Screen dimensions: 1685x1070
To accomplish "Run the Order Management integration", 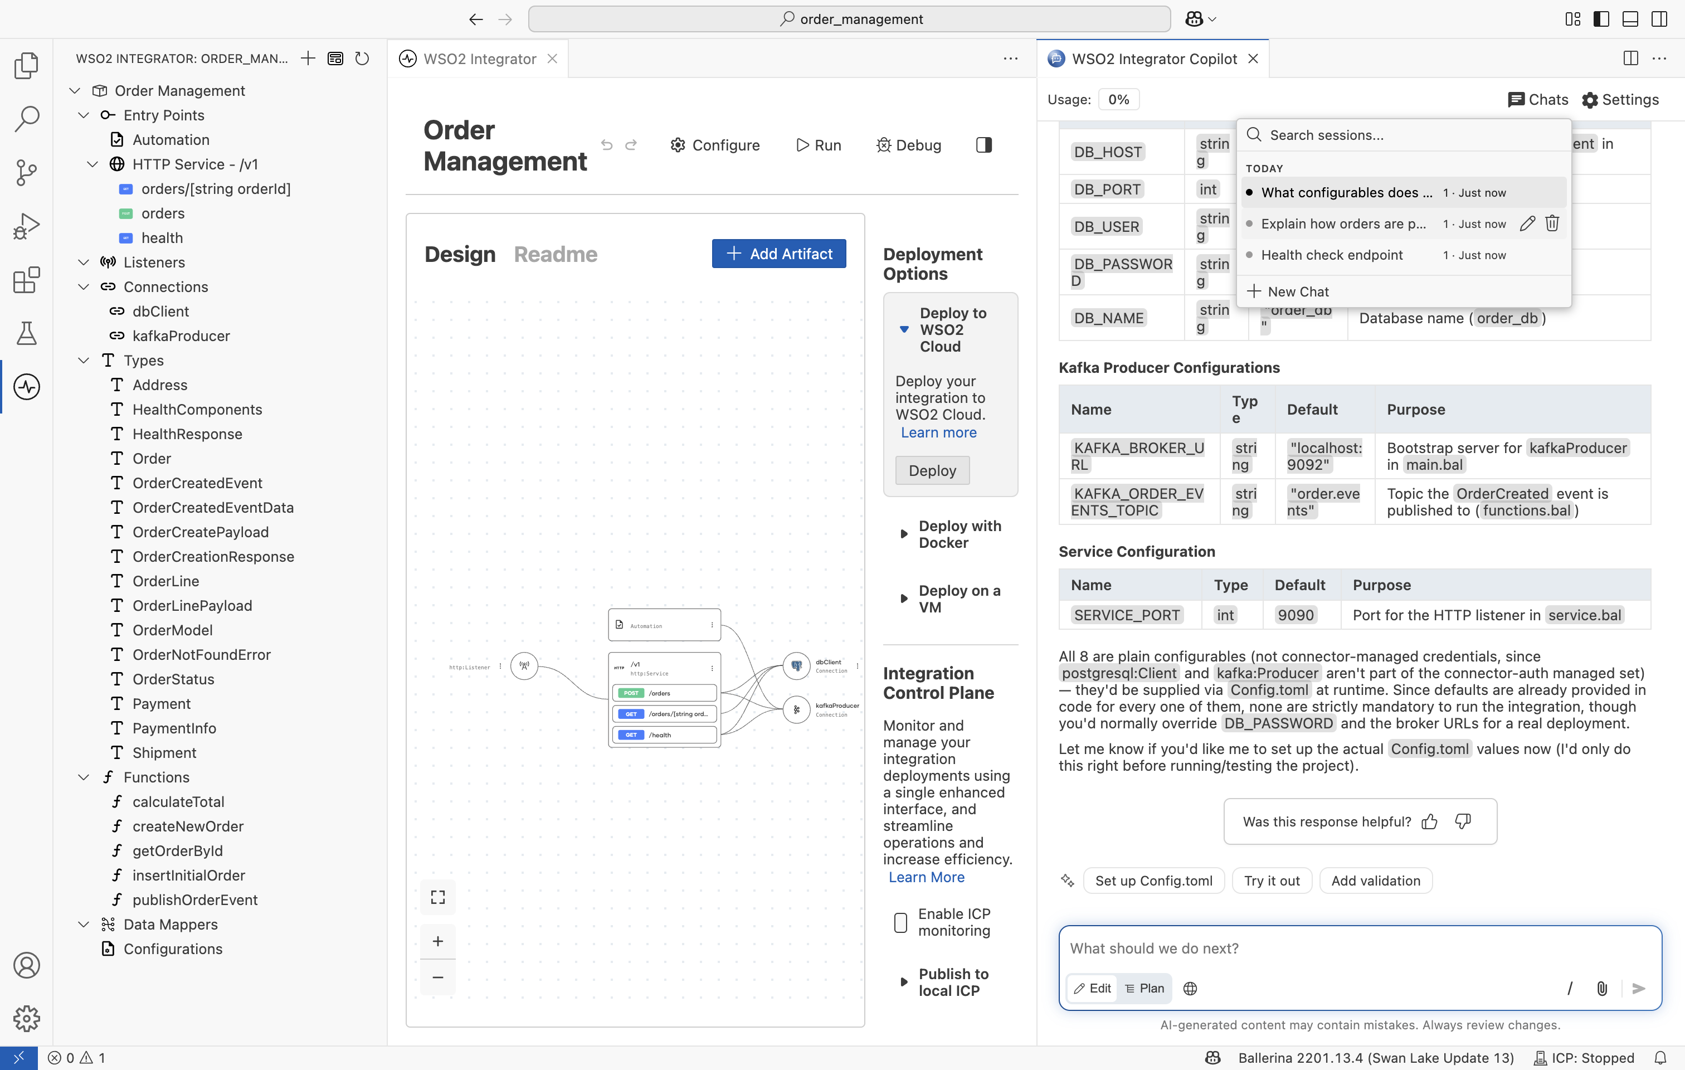I will [x=819, y=145].
